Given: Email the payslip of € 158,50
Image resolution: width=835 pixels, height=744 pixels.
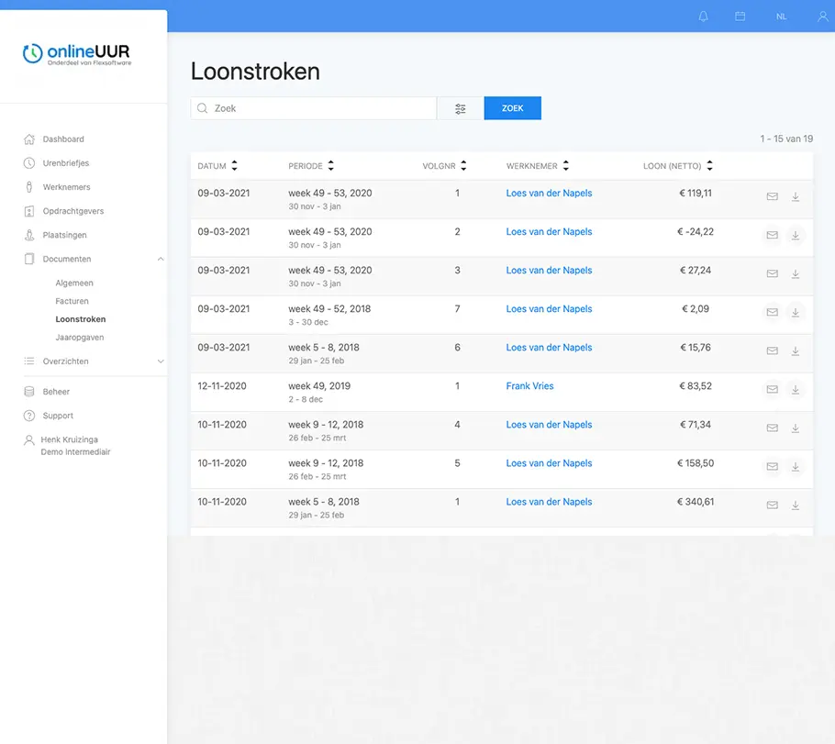Looking at the screenshot, I should [772, 467].
